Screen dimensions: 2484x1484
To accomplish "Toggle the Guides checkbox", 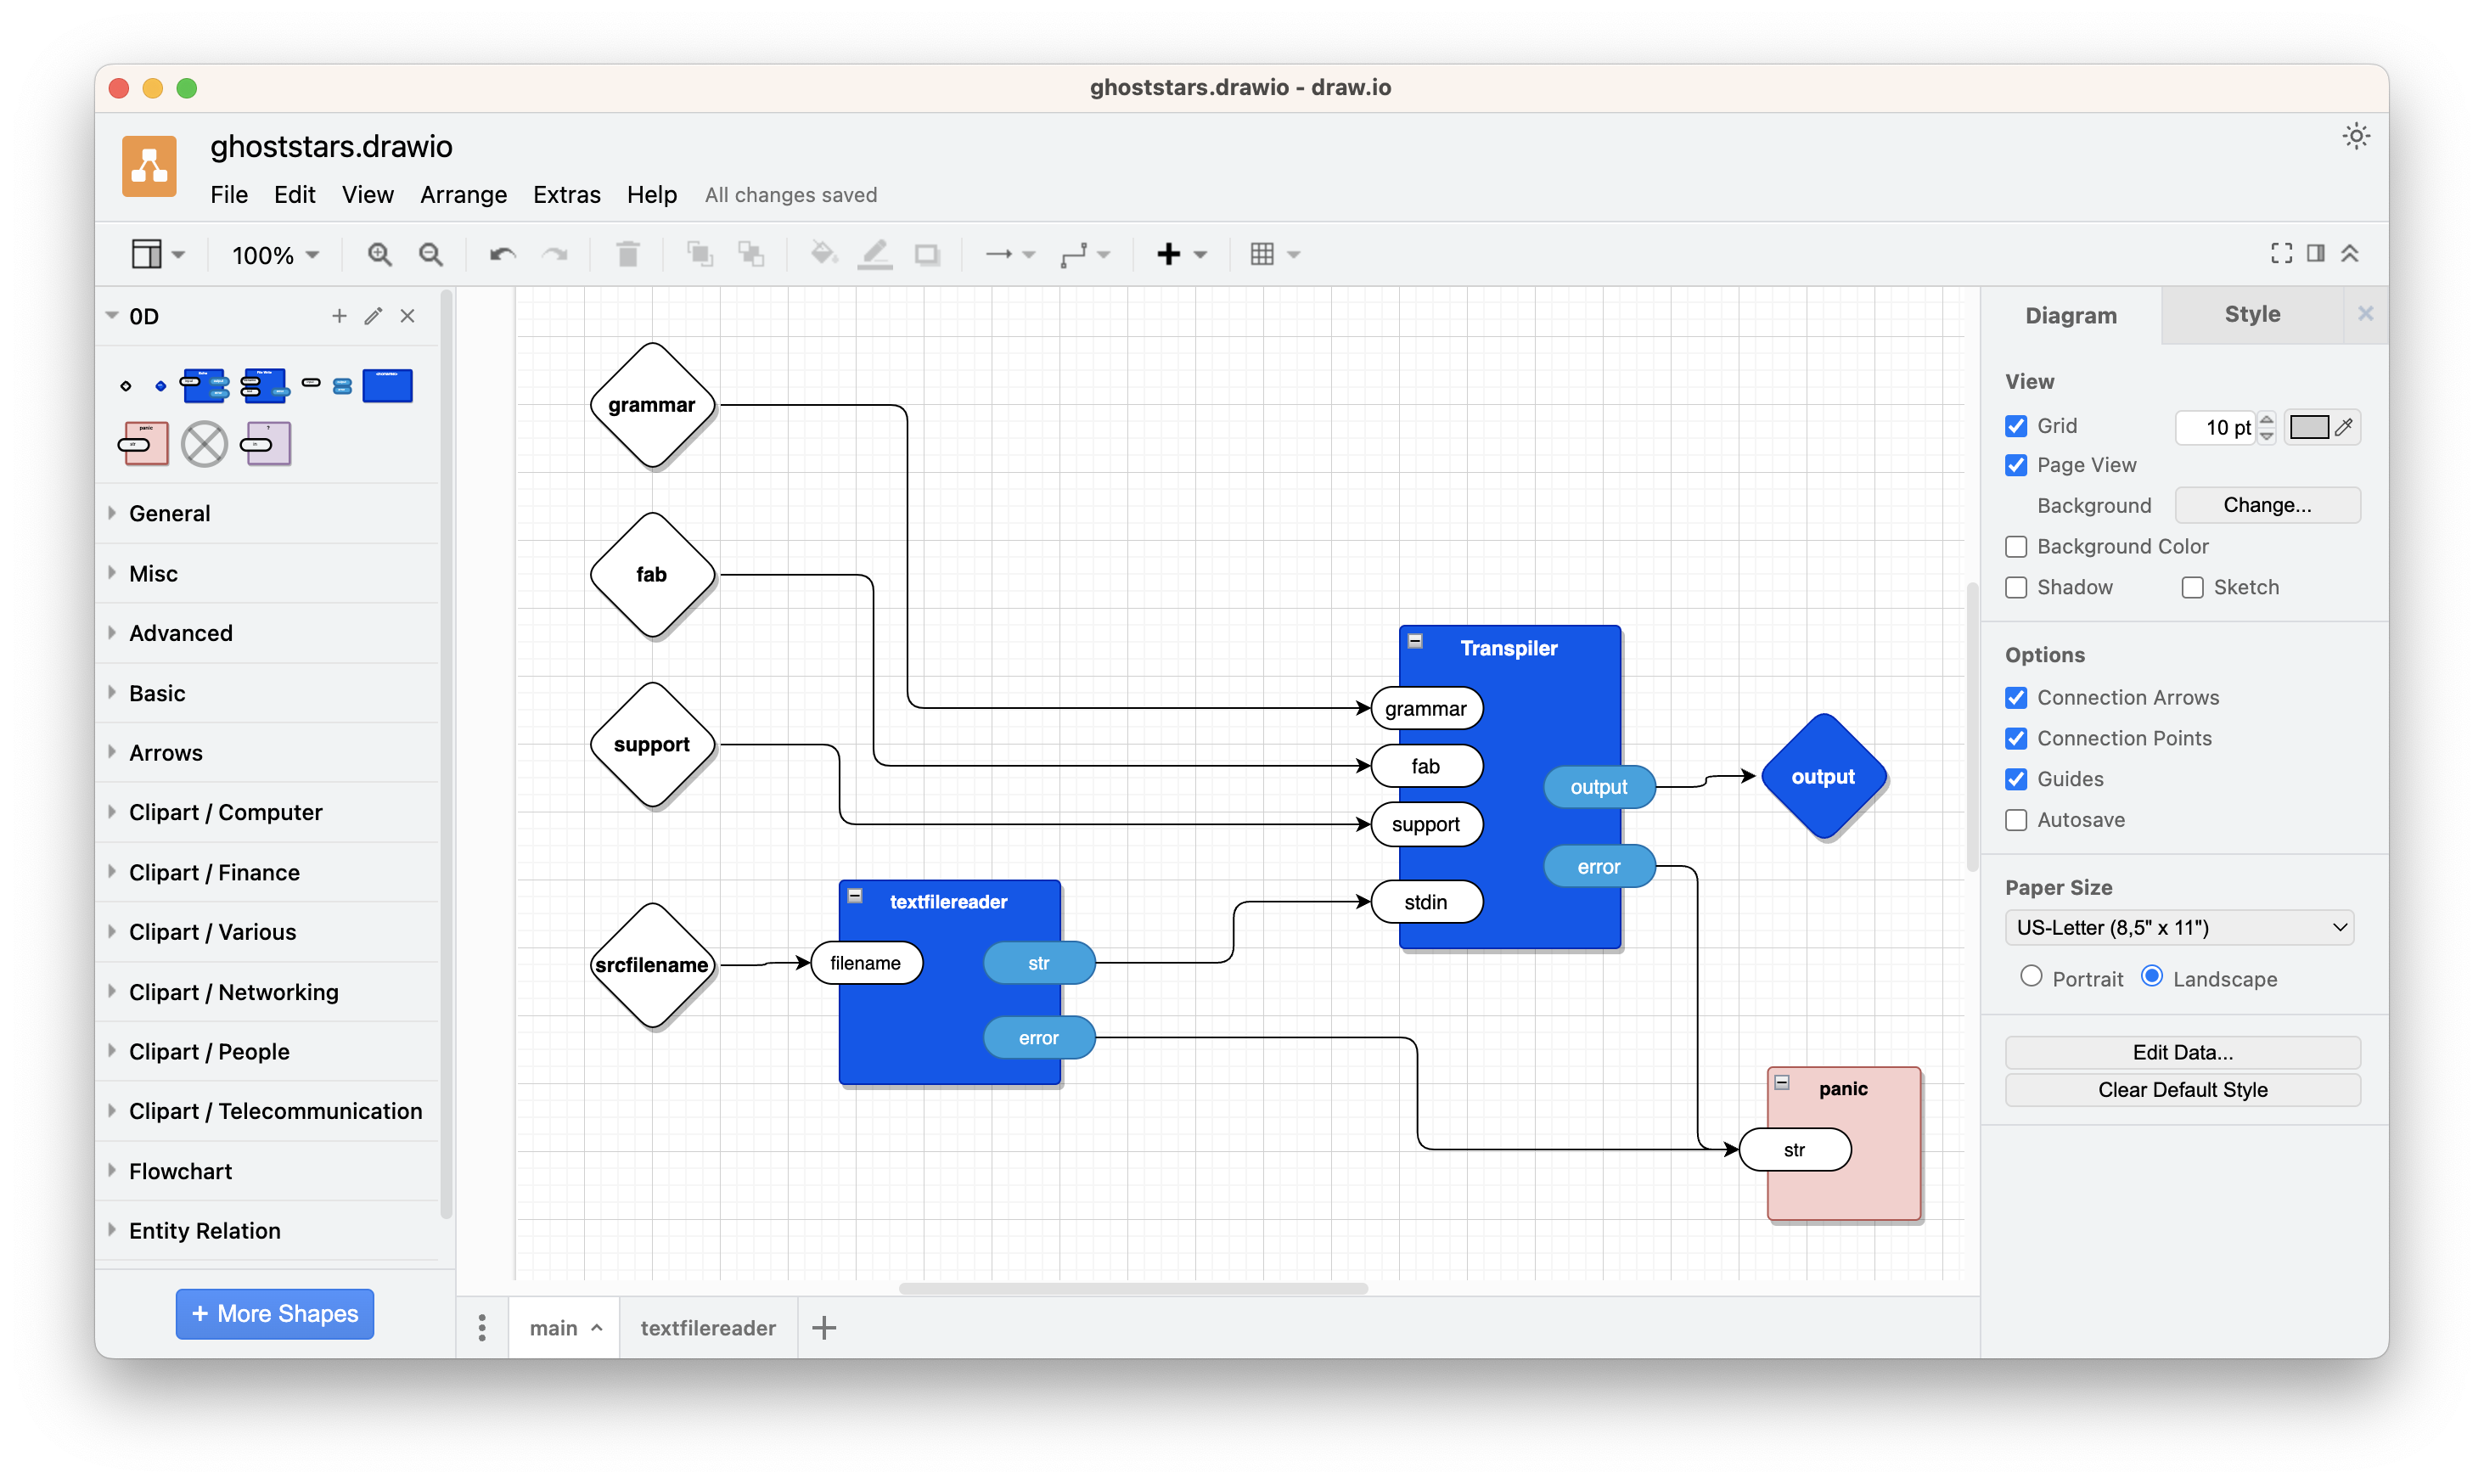I will (2016, 779).
